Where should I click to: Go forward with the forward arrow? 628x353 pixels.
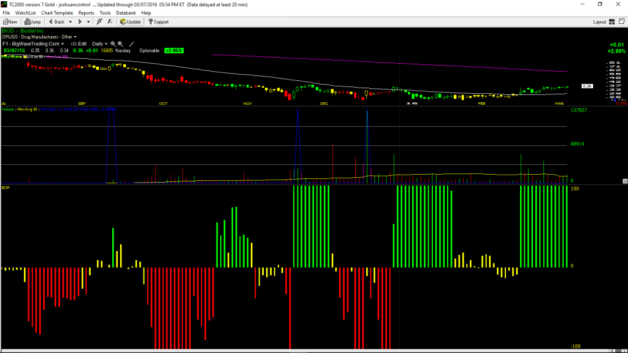pos(80,22)
